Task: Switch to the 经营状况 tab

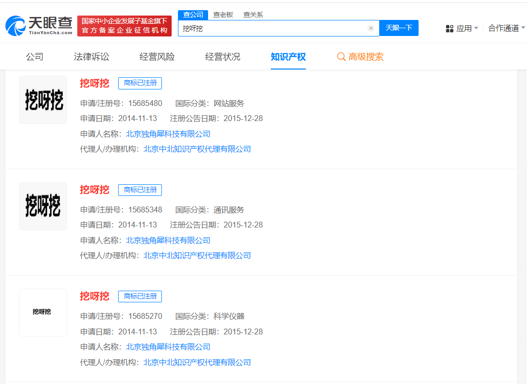Action: pyautogui.click(x=223, y=57)
